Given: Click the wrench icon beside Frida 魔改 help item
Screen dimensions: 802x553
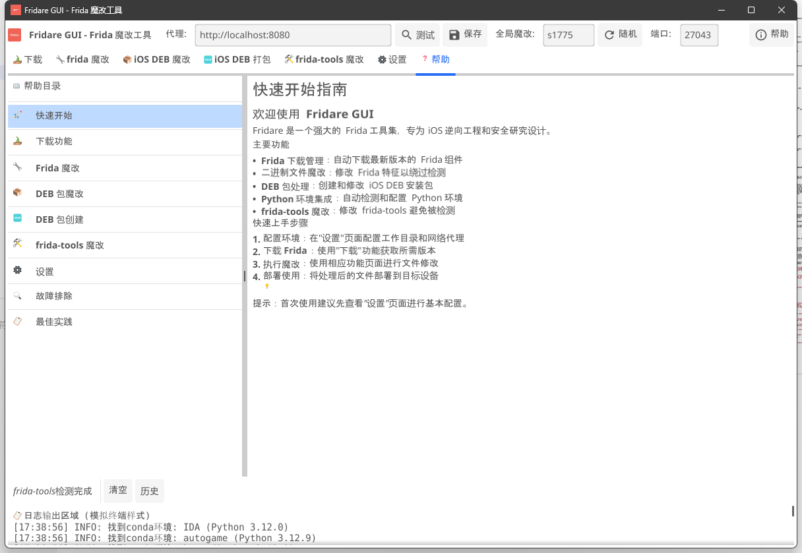Looking at the screenshot, I should tap(18, 167).
